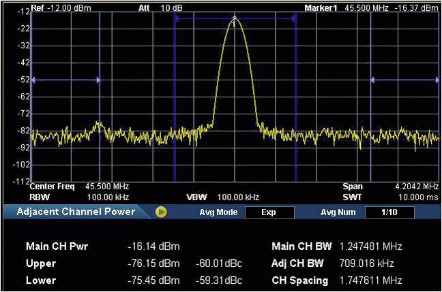Click the Main CH Pwr -16.14 dBm reading

coord(153,246)
